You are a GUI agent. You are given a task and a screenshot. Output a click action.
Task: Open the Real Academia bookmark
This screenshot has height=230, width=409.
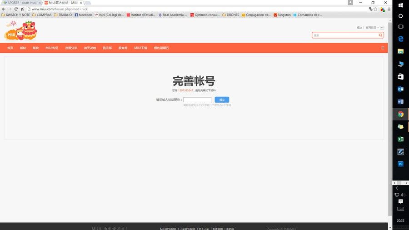173,15
